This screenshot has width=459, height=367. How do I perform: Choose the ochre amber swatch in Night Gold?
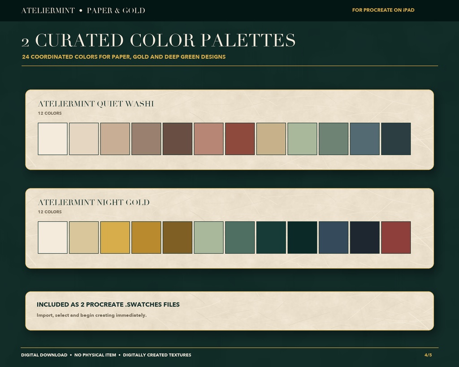pyautogui.click(x=147, y=237)
